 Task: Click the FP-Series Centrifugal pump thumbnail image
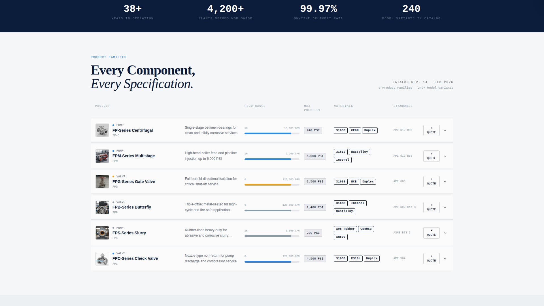[102, 130]
